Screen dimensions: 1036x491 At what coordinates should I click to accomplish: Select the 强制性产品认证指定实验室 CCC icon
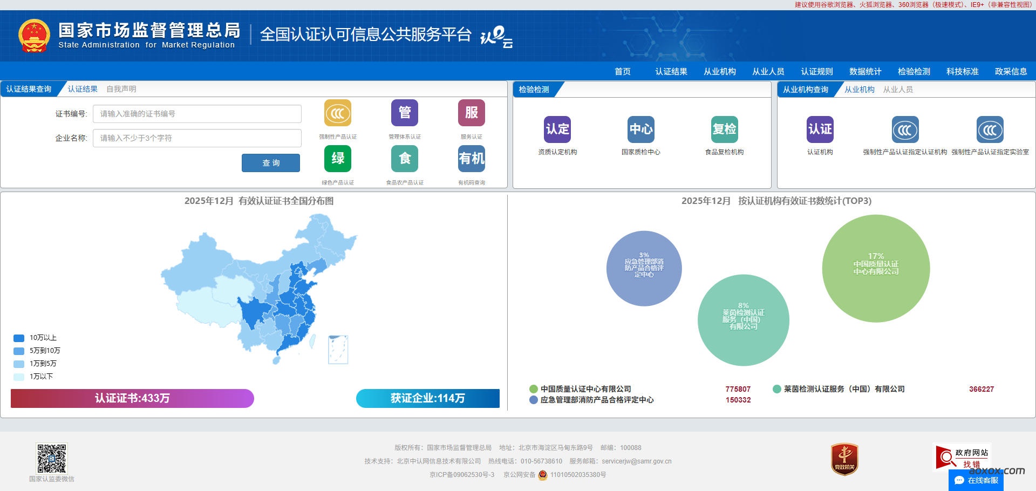pos(990,129)
